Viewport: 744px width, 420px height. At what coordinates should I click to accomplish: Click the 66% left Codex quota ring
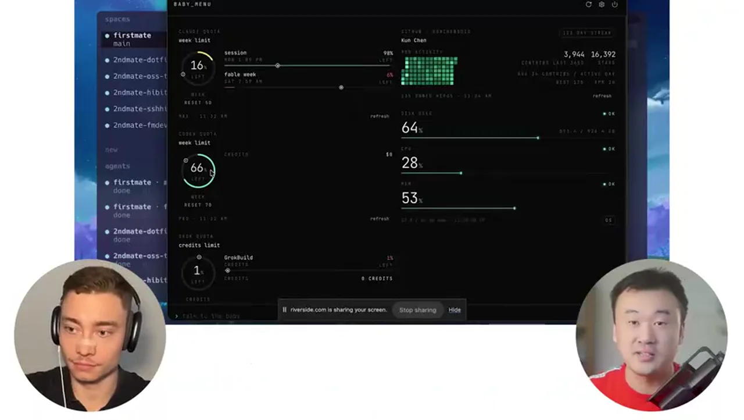coord(198,170)
